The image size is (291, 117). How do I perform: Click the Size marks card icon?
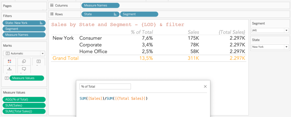click(x=24, y=61)
